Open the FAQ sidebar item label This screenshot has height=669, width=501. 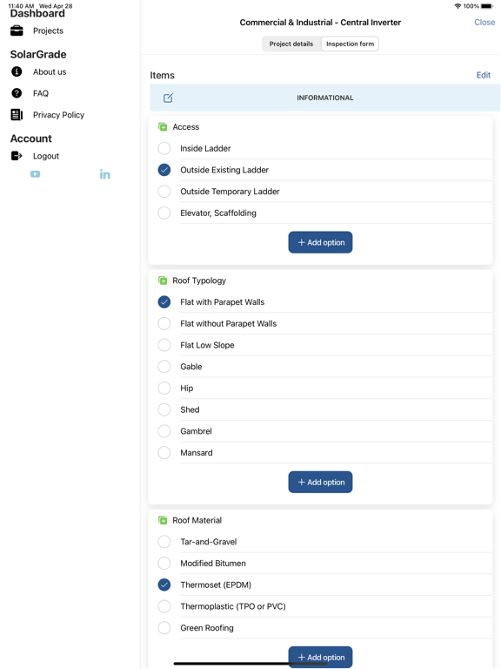pos(41,93)
